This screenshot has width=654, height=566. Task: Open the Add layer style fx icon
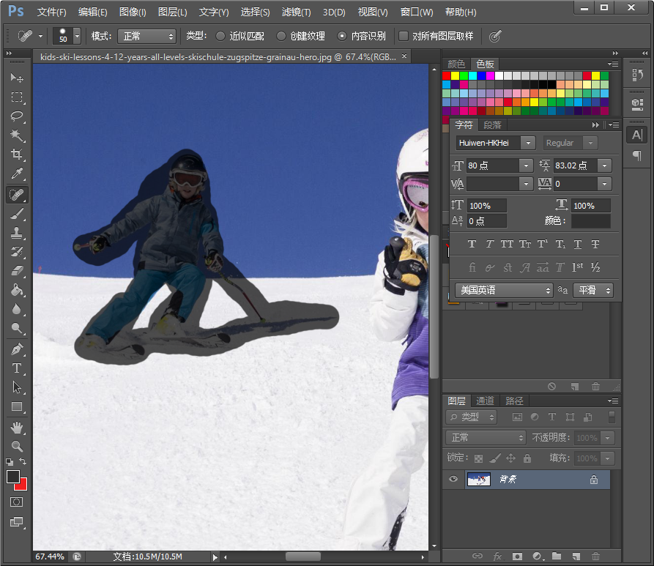click(x=497, y=556)
